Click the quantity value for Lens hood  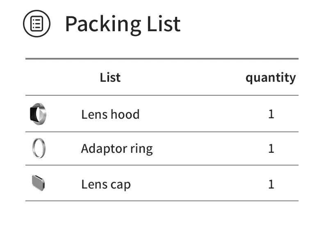[x=271, y=114]
